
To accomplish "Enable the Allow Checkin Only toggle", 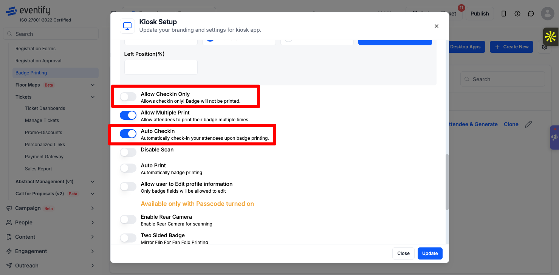I will pos(128,97).
